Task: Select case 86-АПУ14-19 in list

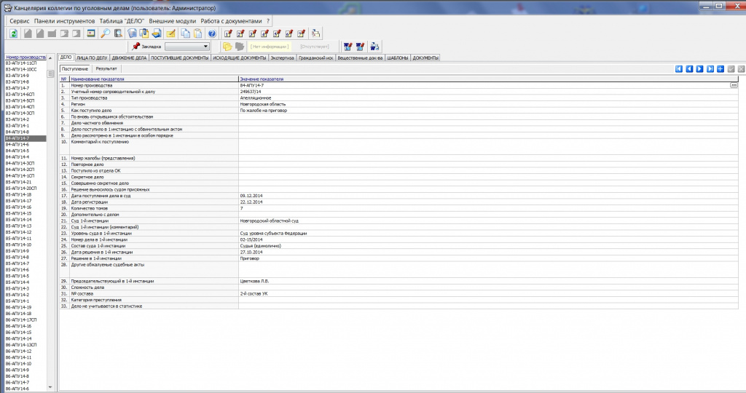Action: tap(25, 307)
